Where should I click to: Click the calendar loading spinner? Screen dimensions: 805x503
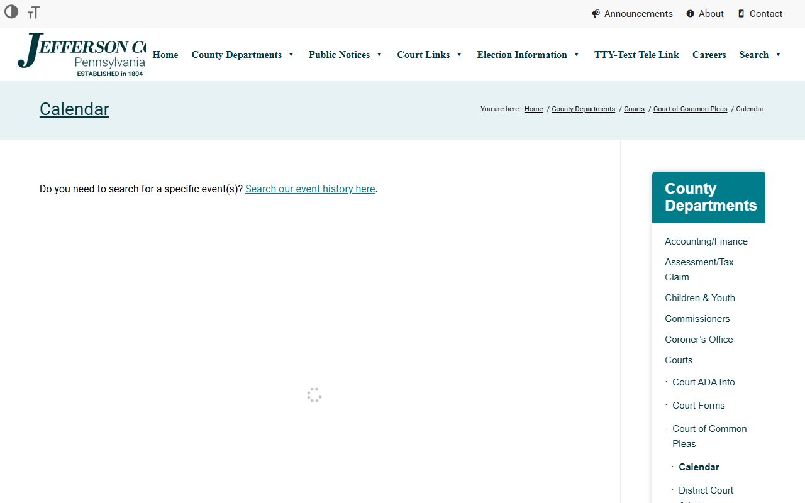tap(314, 395)
